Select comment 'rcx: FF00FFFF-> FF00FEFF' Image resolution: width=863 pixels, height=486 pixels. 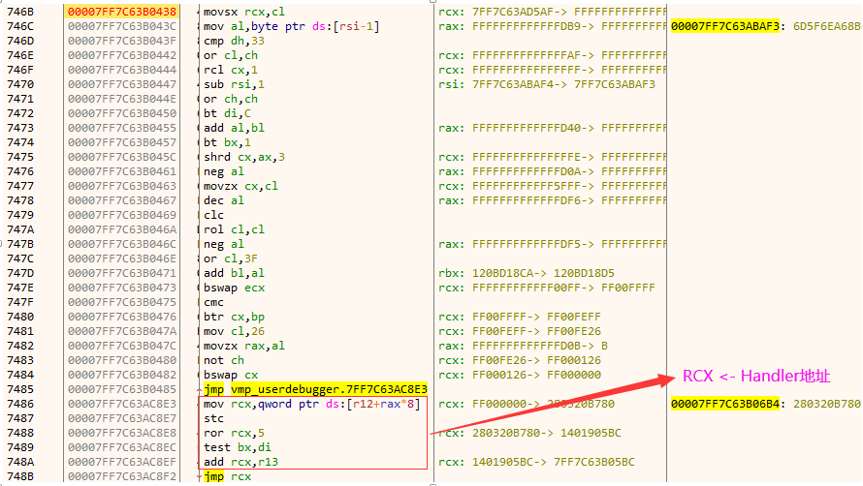click(x=520, y=317)
